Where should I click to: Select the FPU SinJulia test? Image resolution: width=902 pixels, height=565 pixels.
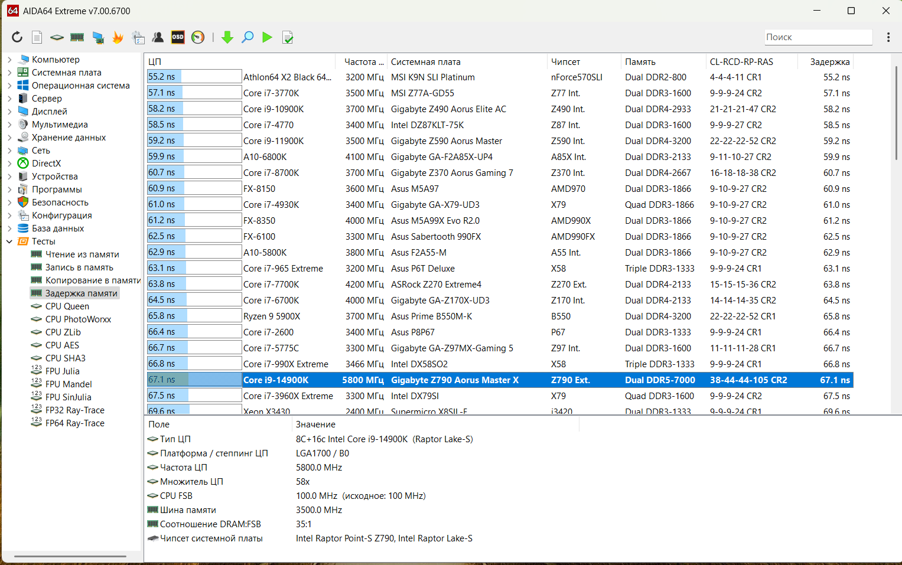click(x=68, y=397)
